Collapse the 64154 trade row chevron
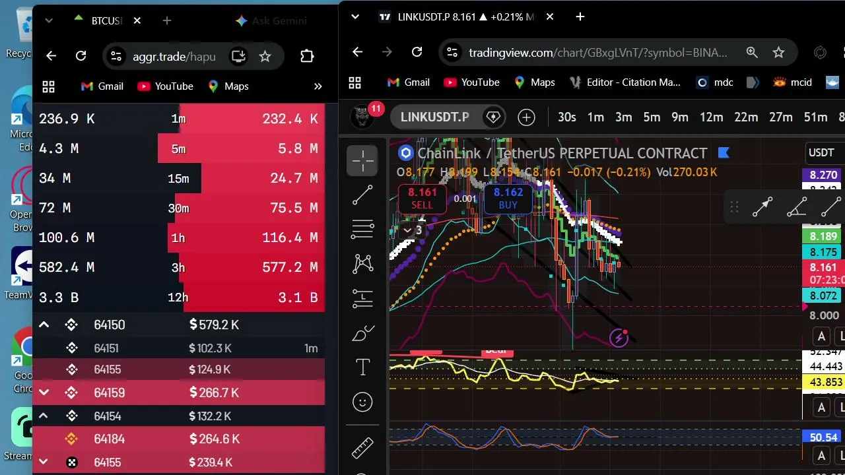845x475 pixels. [44, 416]
